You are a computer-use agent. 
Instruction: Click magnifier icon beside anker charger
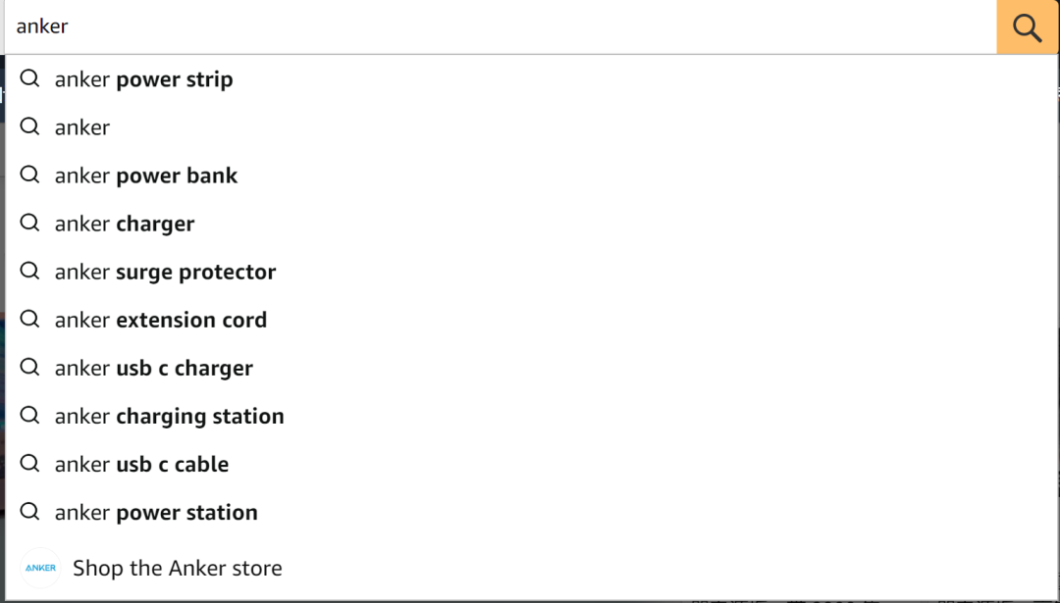[29, 223]
